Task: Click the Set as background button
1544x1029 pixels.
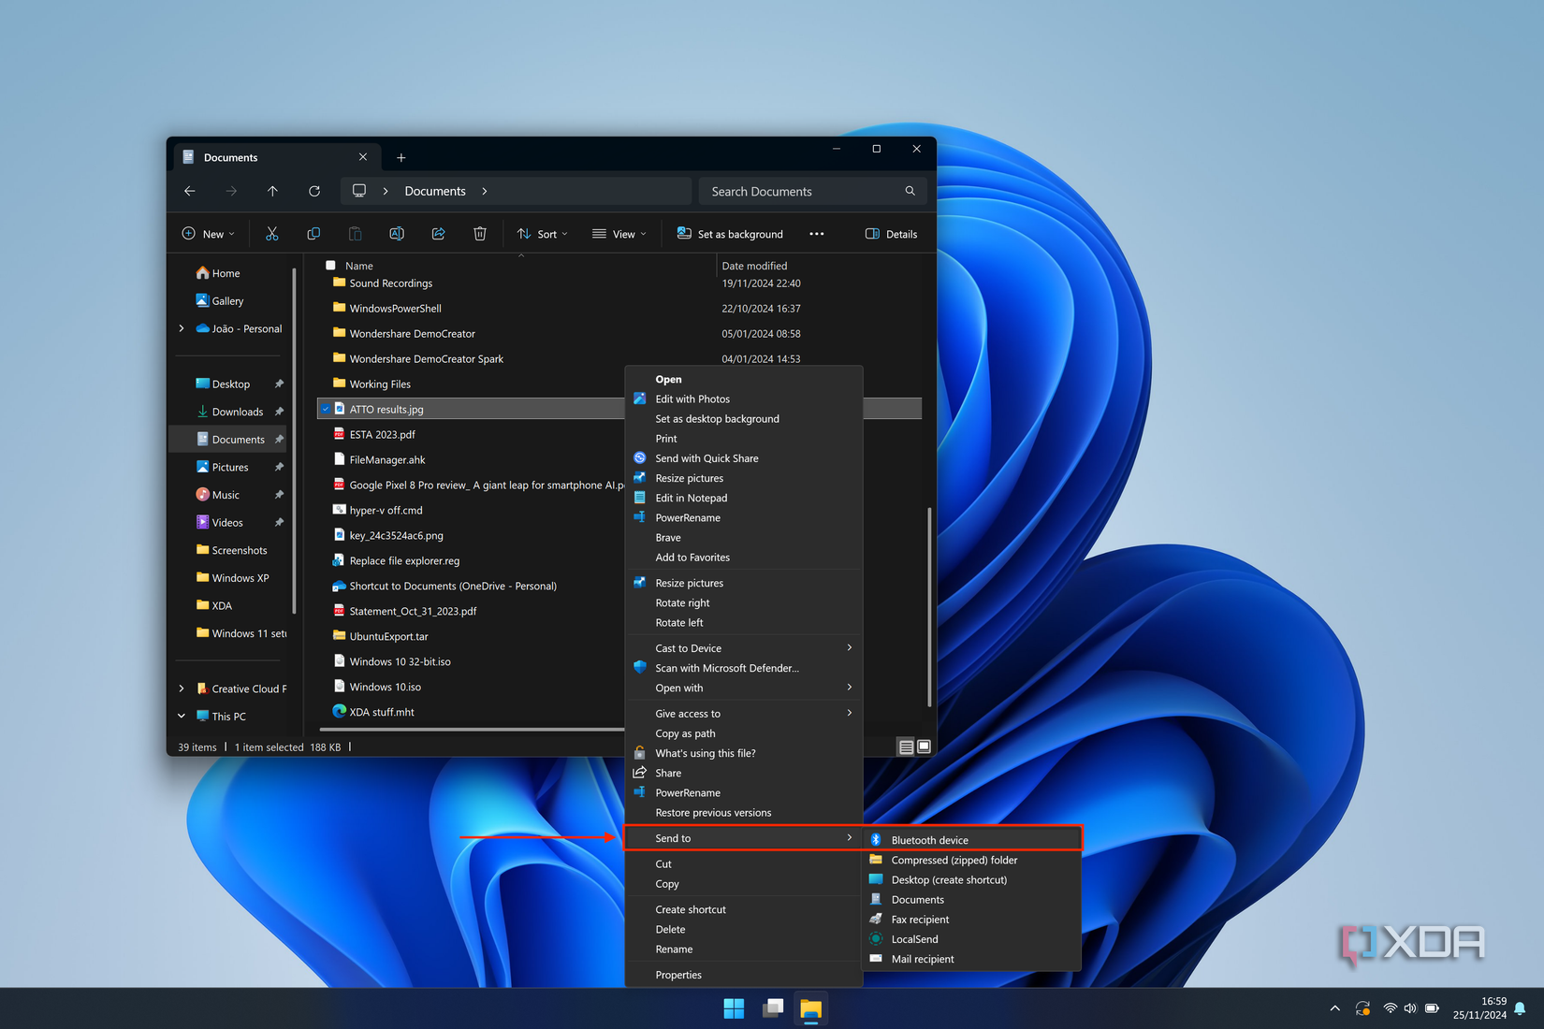Action: [730, 234]
